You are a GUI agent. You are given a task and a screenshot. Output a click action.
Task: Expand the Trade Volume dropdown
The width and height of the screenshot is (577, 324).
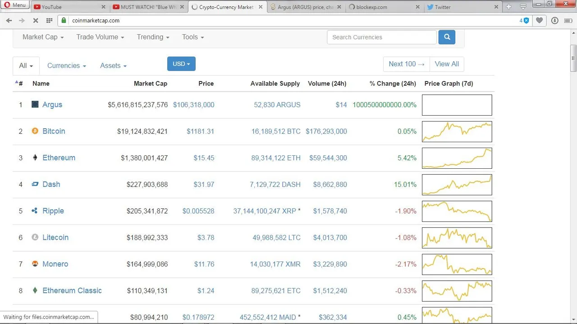pos(100,37)
